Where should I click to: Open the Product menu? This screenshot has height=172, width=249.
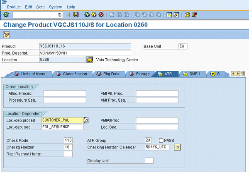[x=14, y=7]
